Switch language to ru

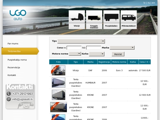point(149,3)
